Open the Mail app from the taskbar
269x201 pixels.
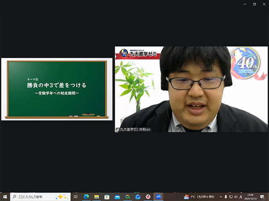(x=117, y=197)
